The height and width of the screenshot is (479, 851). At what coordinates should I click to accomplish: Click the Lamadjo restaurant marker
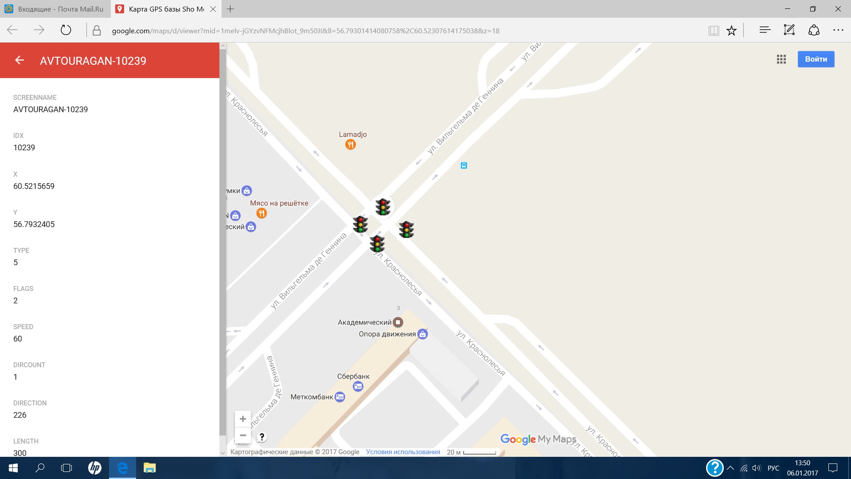click(x=351, y=145)
